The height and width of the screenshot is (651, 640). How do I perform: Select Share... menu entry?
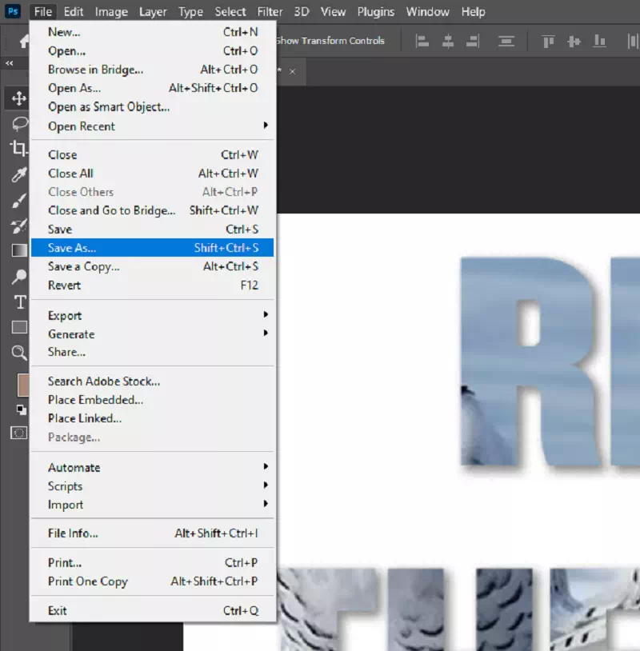pyautogui.click(x=153, y=352)
